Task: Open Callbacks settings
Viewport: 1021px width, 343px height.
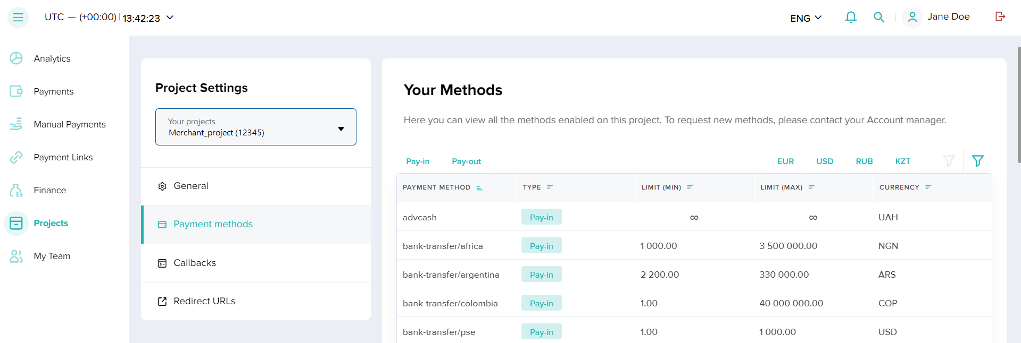Action: pyautogui.click(x=256, y=263)
